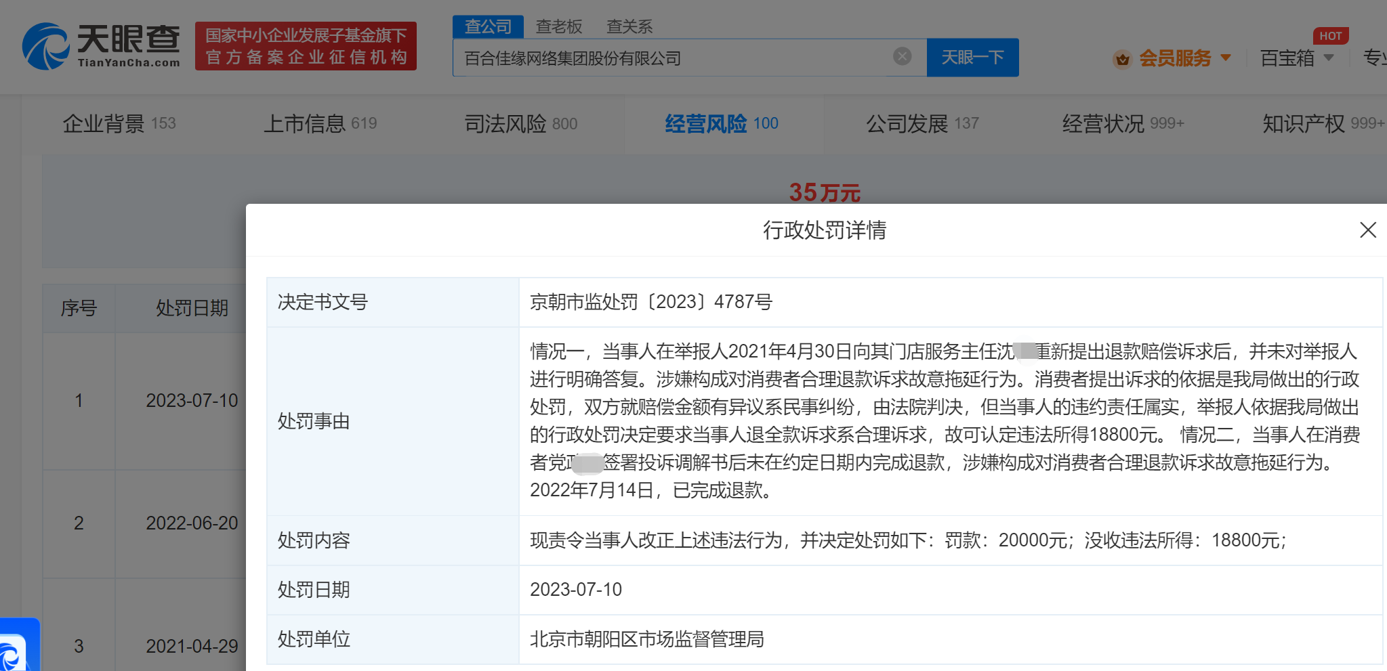Switch to the 查关系 search tab
The width and height of the screenshot is (1387, 671).
(x=629, y=26)
